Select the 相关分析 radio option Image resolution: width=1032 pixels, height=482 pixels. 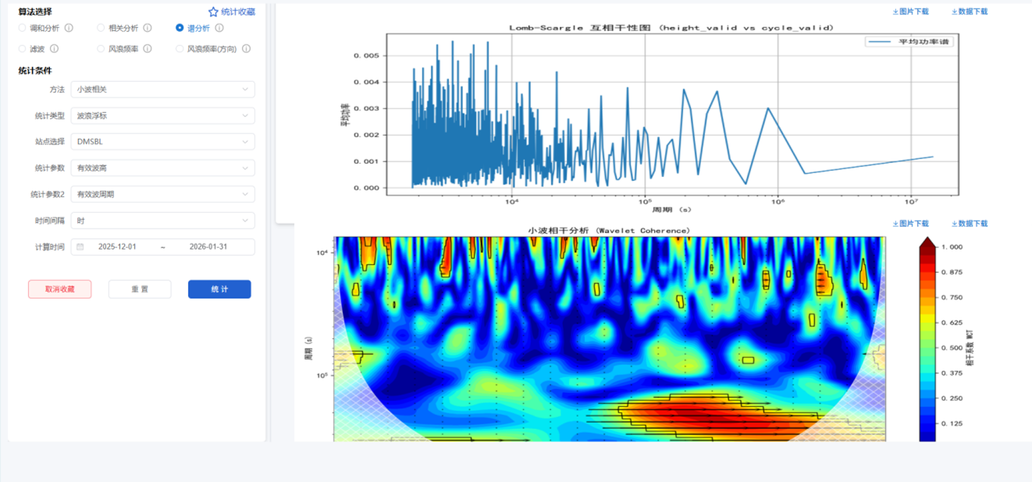(101, 28)
